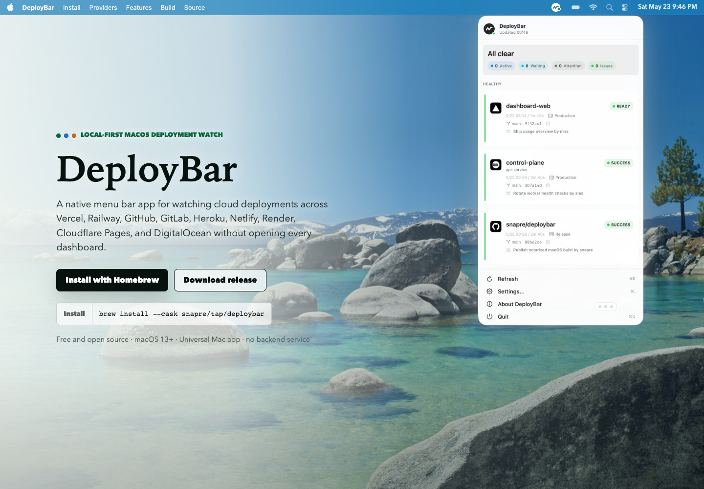Click "Publish notarized macOS build by snapre" text
The image size is (704, 489).
tap(553, 250)
